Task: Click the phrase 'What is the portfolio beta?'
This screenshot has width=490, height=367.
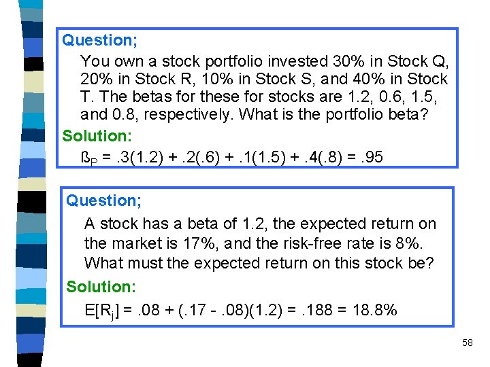Action: 333,115
